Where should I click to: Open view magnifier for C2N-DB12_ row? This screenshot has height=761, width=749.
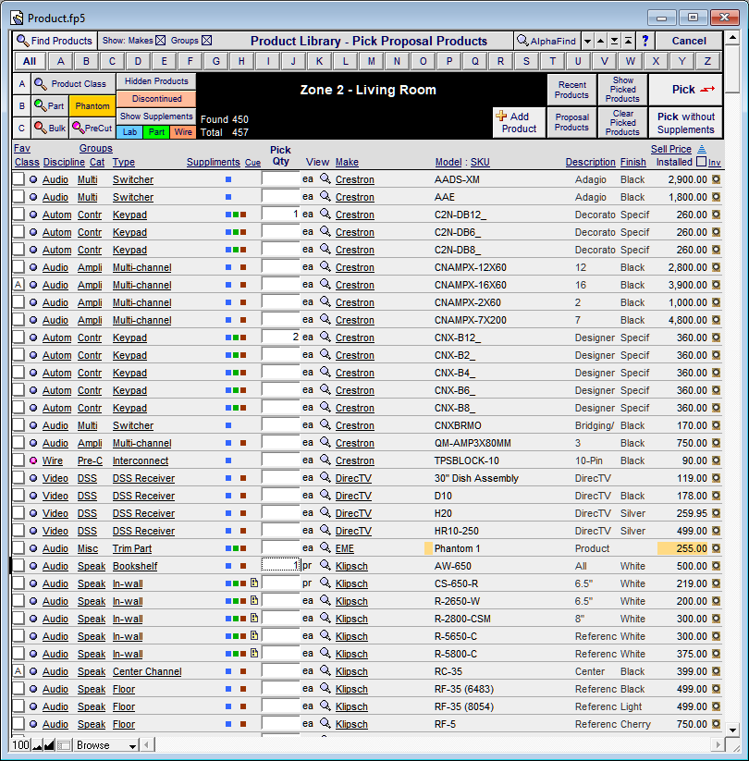[x=325, y=214]
